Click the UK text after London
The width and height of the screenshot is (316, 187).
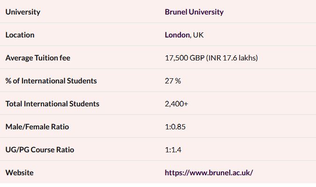coord(198,35)
